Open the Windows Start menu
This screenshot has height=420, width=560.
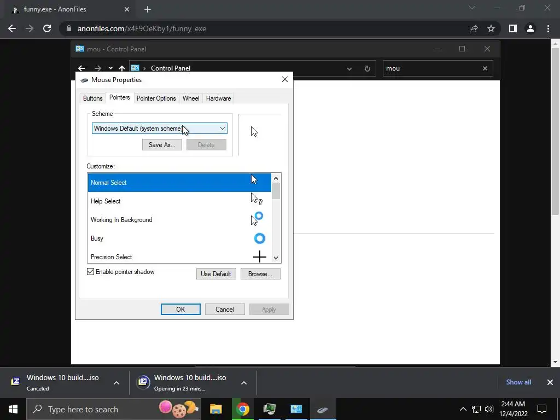tap(13, 409)
